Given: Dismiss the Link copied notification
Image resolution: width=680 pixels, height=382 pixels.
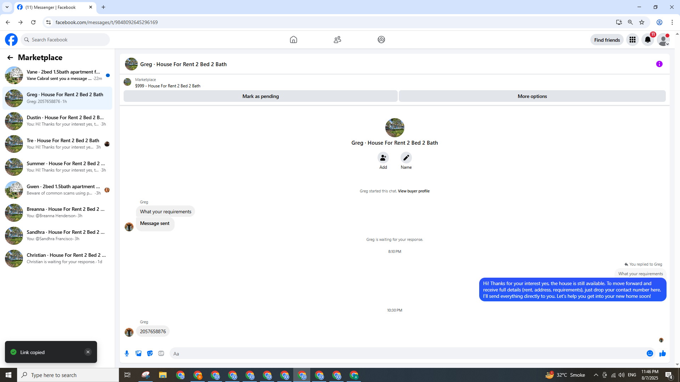Looking at the screenshot, I should 88,352.
